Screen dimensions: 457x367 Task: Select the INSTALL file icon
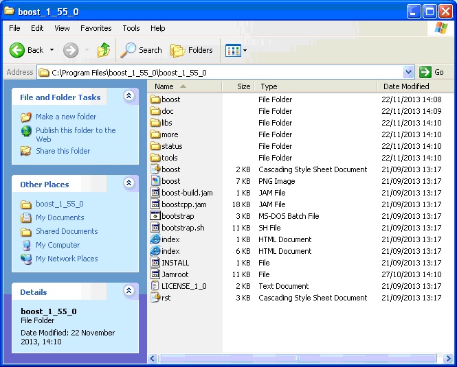point(155,263)
